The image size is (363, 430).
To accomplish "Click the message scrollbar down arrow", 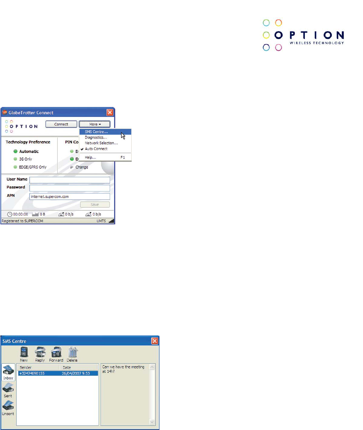I will pyautogui.click(x=152, y=422).
